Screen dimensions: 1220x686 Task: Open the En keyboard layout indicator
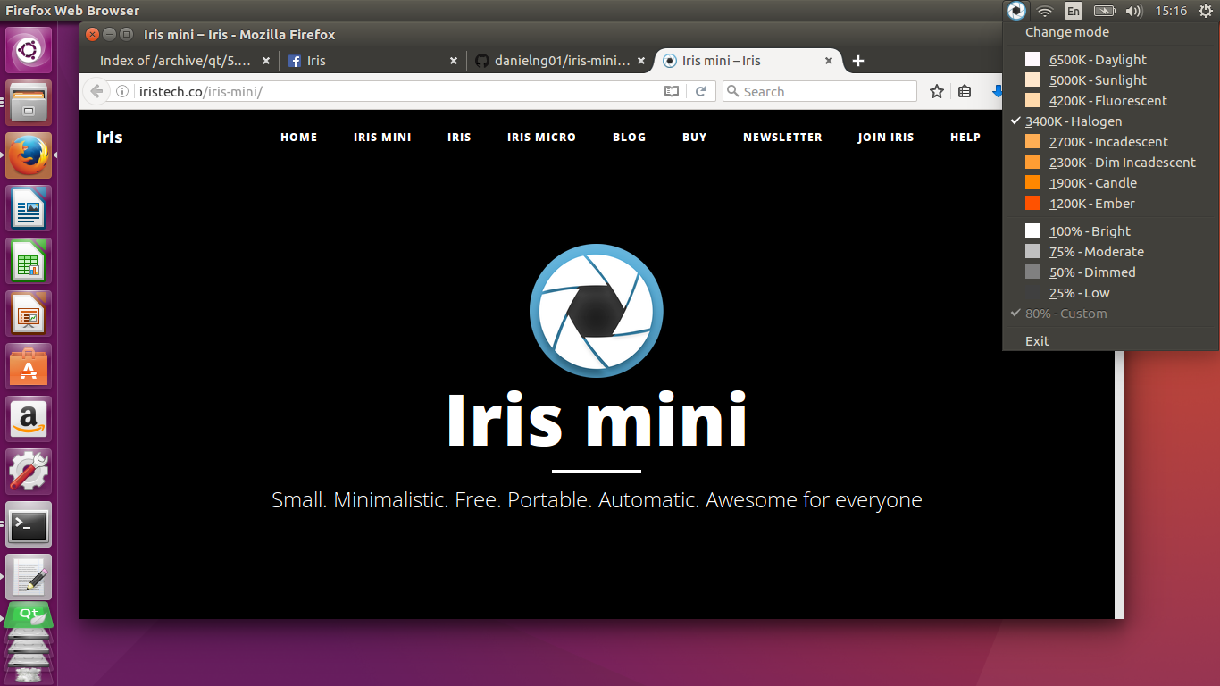tap(1074, 11)
